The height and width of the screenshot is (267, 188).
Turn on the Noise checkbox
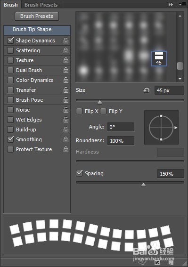coord(10,110)
